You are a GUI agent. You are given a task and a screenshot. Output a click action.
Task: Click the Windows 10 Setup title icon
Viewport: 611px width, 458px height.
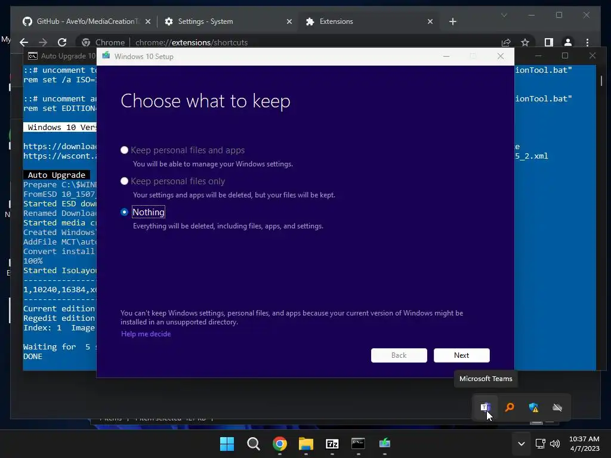coord(106,56)
